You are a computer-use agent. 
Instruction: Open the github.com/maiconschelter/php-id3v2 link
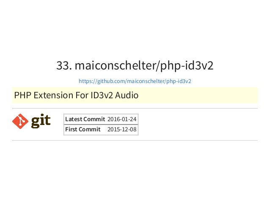coord(135,81)
